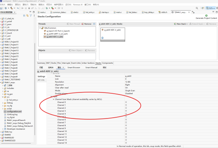Image resolution: width=218 pixels, height=148 pixels.
Task: Switch to the Pins configuration tab
Action: coord(59,63)
